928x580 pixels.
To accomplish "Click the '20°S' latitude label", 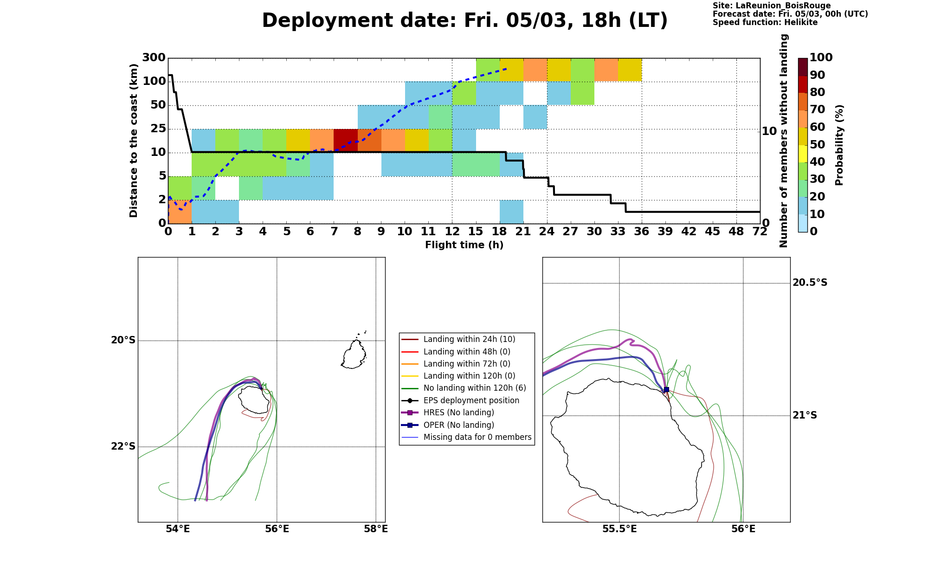I will coord(123,341).
